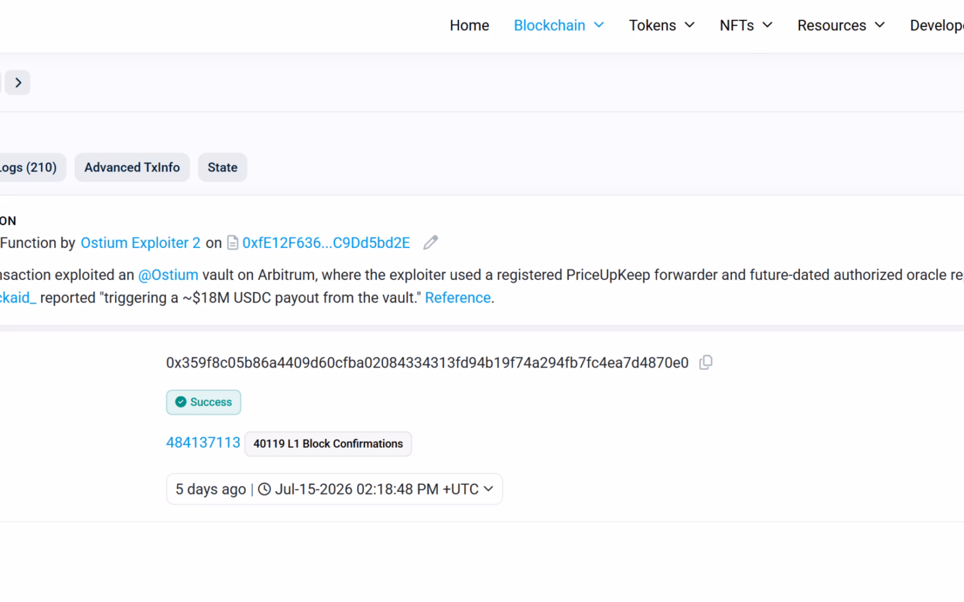Copy the transaction hash
The width and height of the screenshot is (964, 602).
706,362
